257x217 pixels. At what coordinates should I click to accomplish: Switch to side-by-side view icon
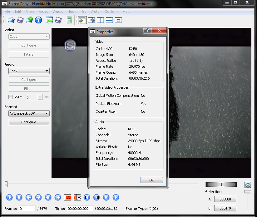click(100, 20)
